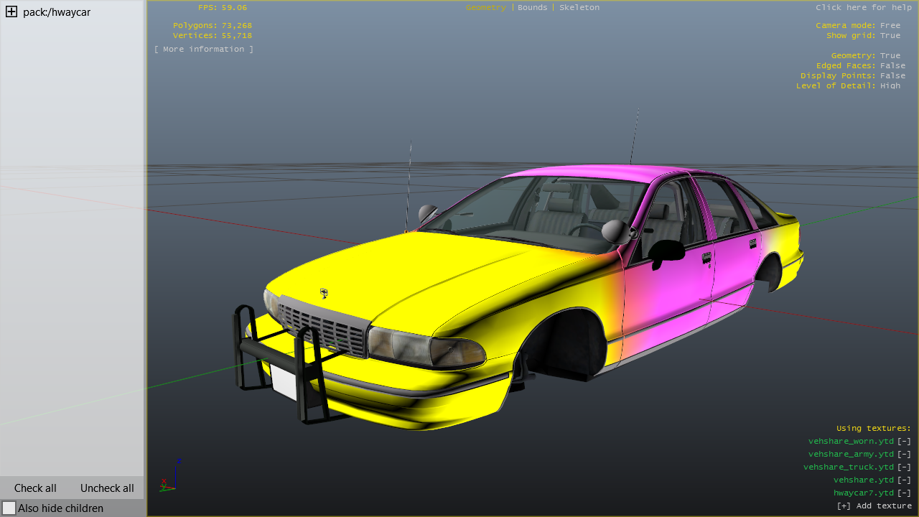Change the Level of Detail High setting
Viewport: 919px width, 517px height.
click(890, 86)
